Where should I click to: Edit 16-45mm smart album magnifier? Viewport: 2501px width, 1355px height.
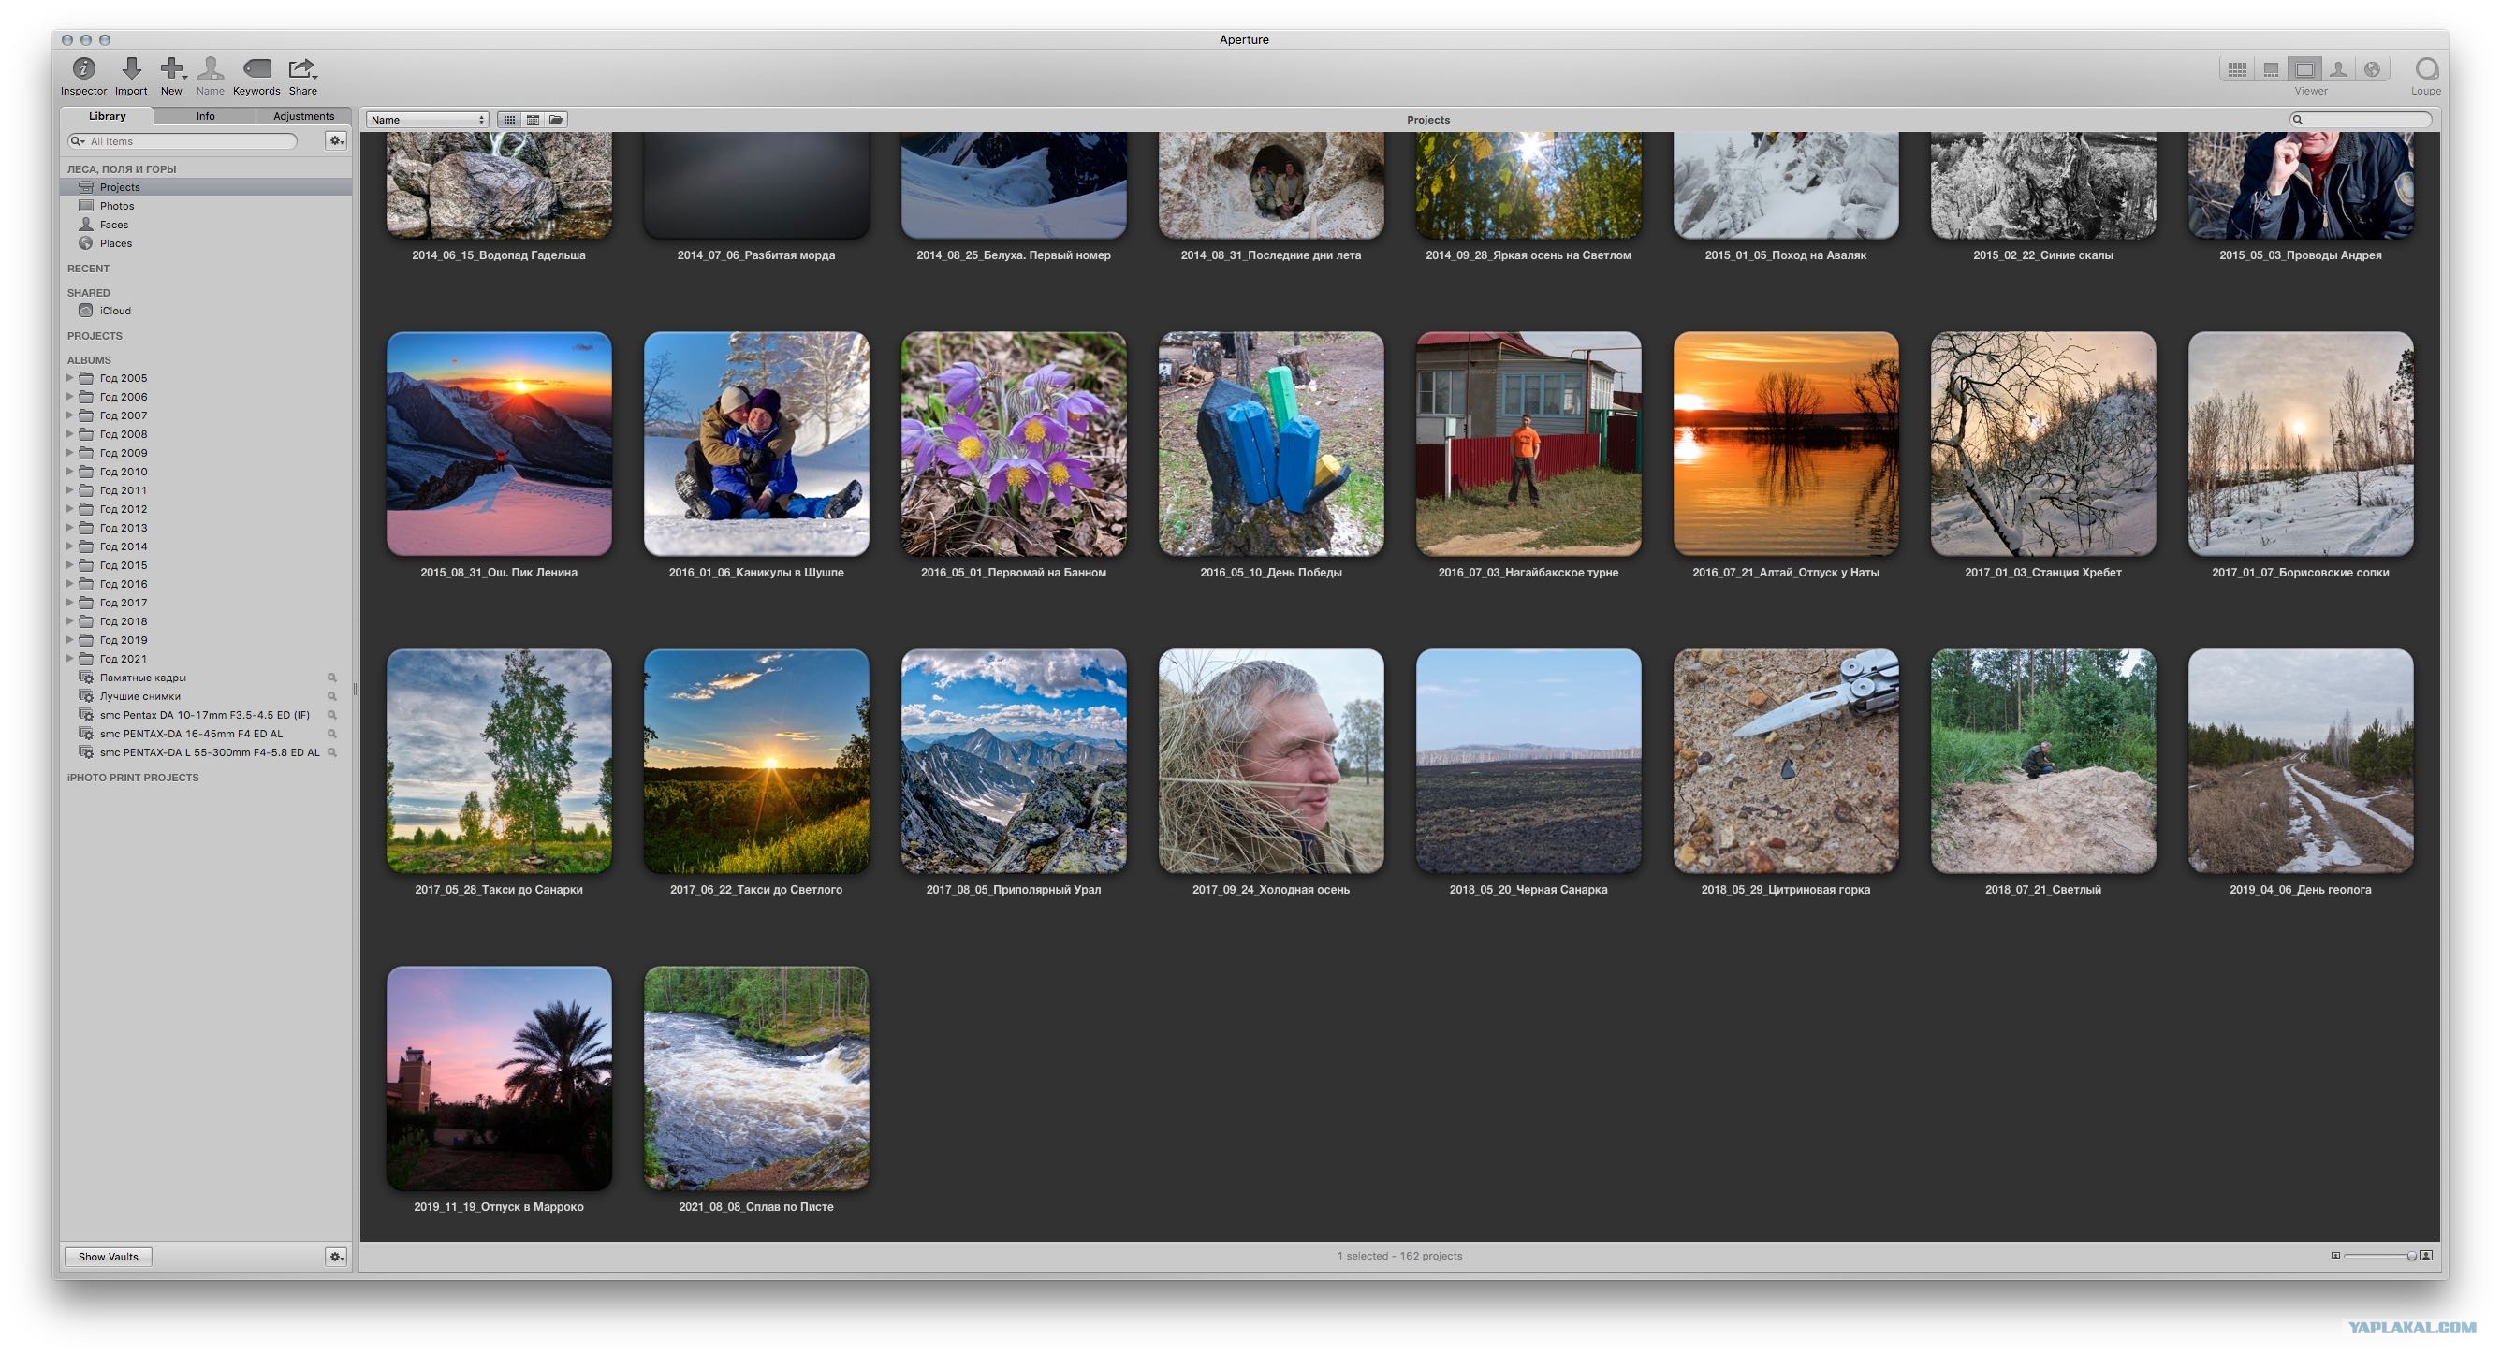pyautogui.click(x=332, y=734)
